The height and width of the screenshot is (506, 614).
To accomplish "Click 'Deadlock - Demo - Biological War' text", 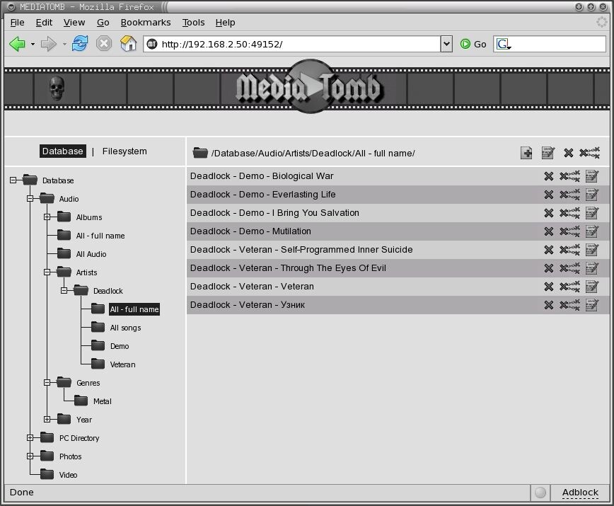I will pos(262,176).
